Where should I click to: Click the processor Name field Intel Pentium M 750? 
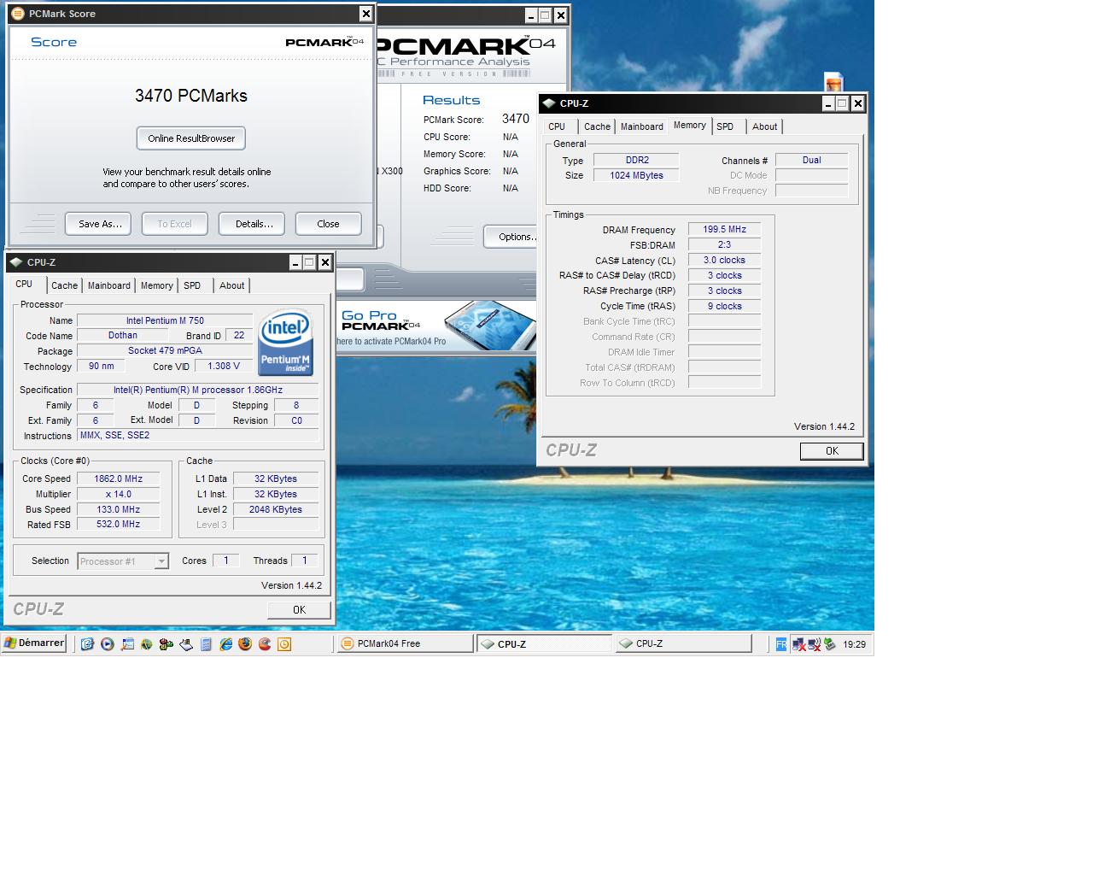click(x=165, y=320)
